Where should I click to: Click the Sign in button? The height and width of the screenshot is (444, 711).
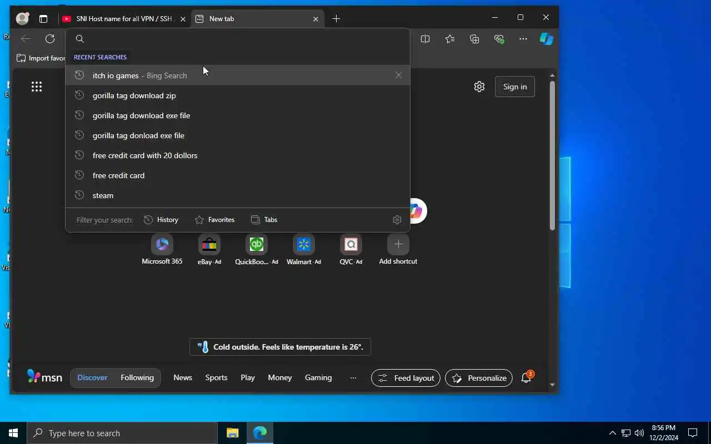click(515, 87)
